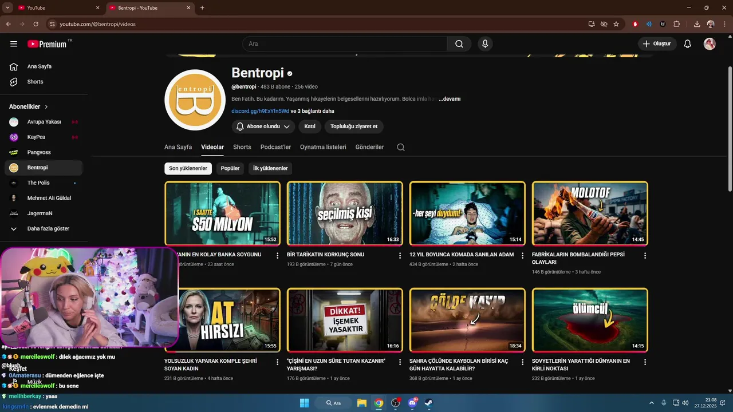The height and width of the screenshot is (412, 733).
Task: Open options for the banka soygunu video
Action: 277,256
